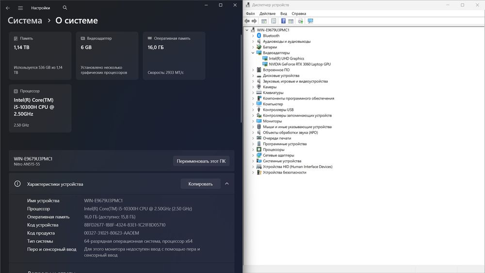Select the Видеоадаптер 6 GB card
Image resolution: width=485 pixels, height=273 pixels.
click(107, 56)
